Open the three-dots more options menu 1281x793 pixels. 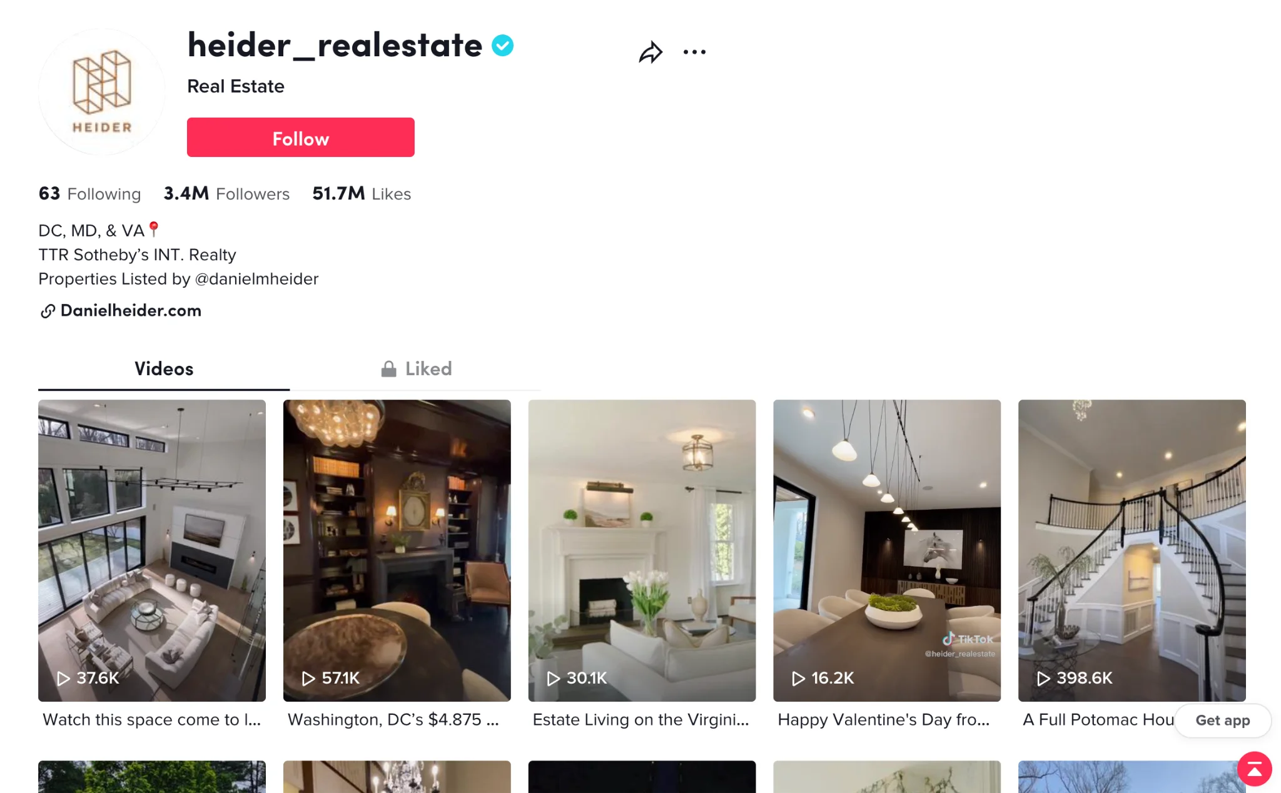[x=694, y=52]
